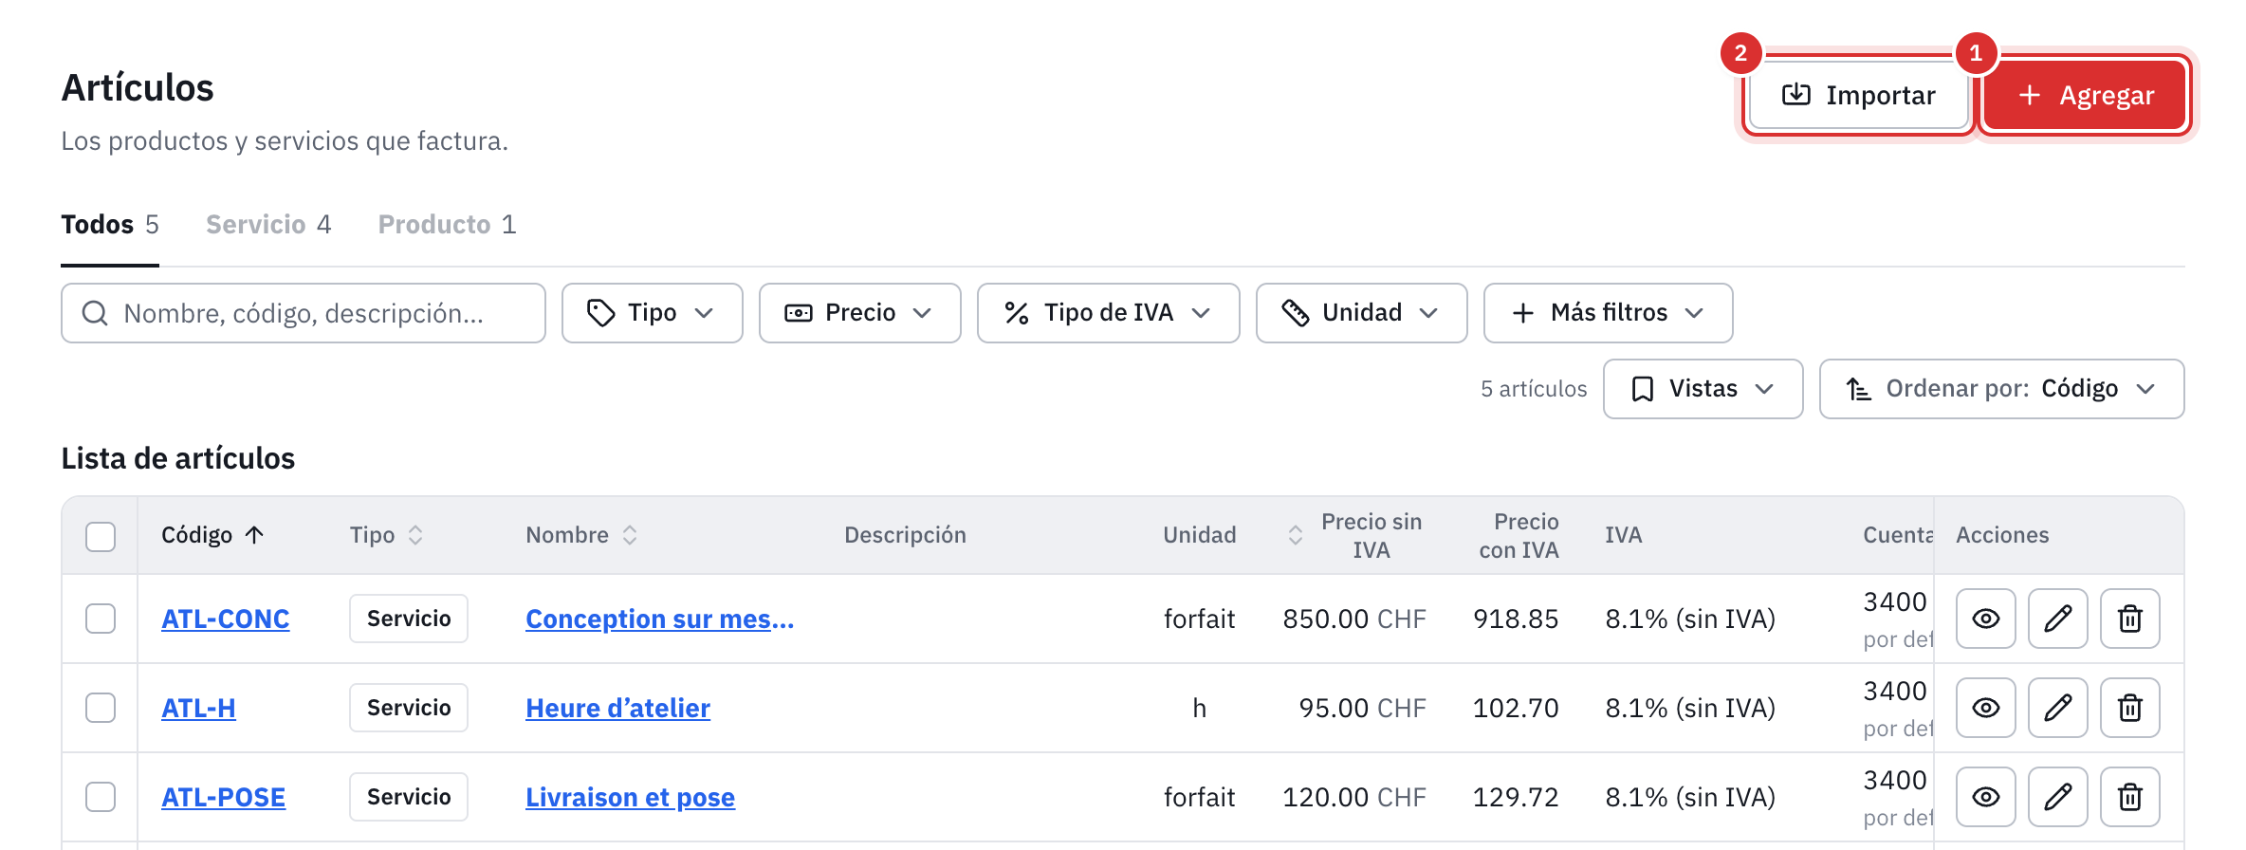
Task: Focus the Nombre, código, descripción search field
Action: click(x=304, y=313)
